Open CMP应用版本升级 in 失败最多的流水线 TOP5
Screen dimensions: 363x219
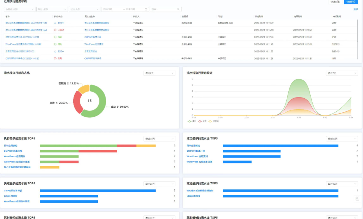click(x=13, y=191)
